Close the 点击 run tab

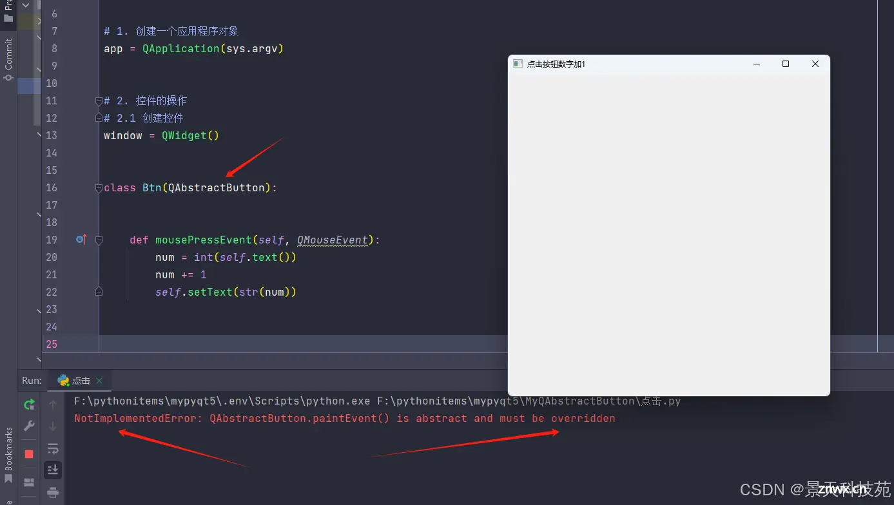[x=99, y=381]
